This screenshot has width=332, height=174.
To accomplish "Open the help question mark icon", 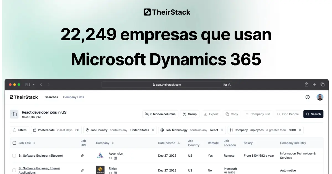I will [x=308, y=97].
